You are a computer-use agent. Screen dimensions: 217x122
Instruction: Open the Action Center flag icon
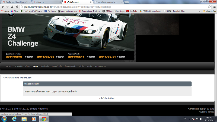coord(193,119)
